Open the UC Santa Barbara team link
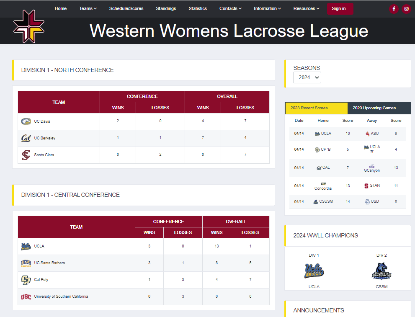 point(49,263)
